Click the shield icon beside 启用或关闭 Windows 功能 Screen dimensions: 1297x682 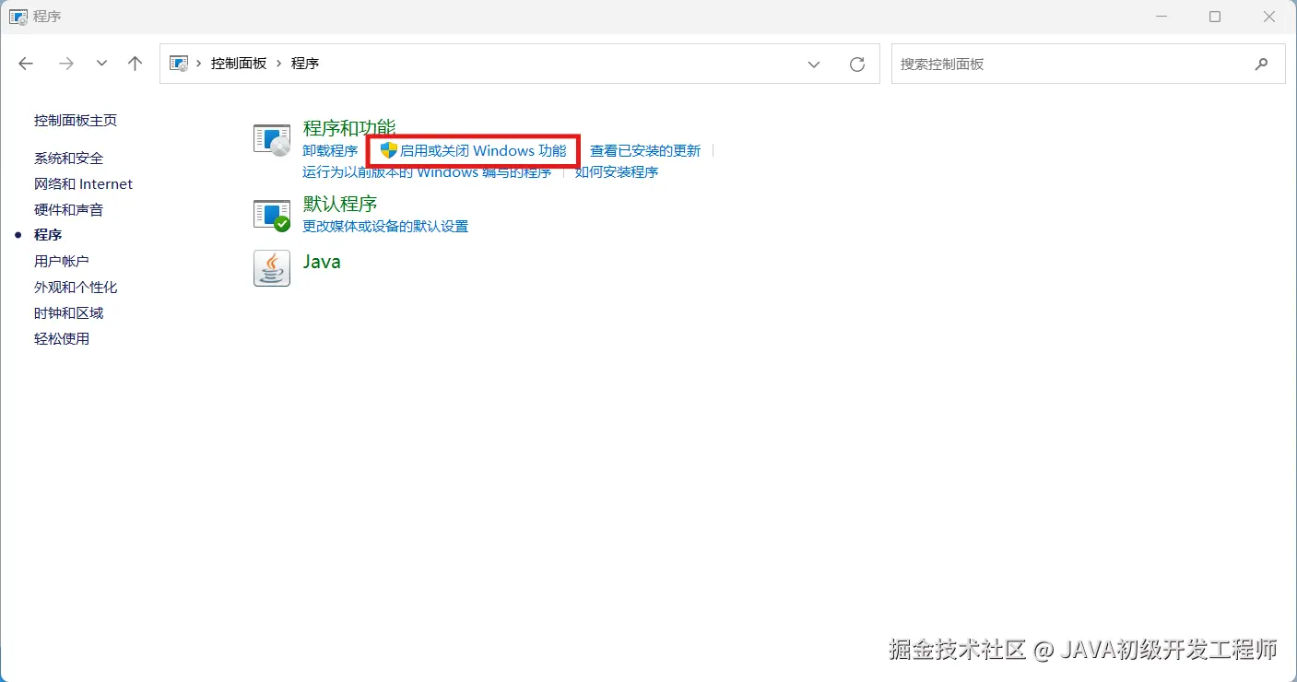388,150
